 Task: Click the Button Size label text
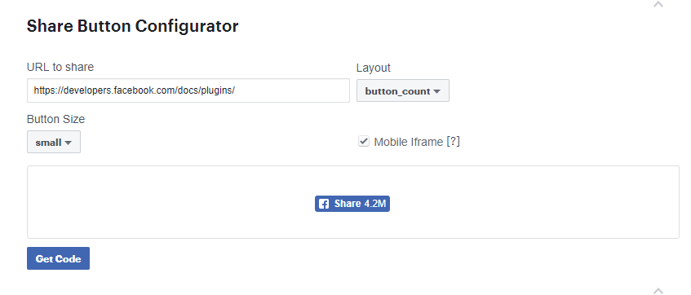[56, 119]
